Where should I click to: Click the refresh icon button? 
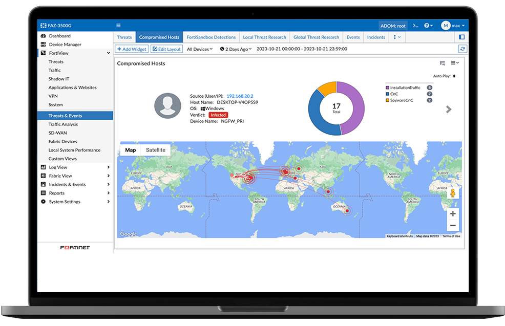(462, 49)
